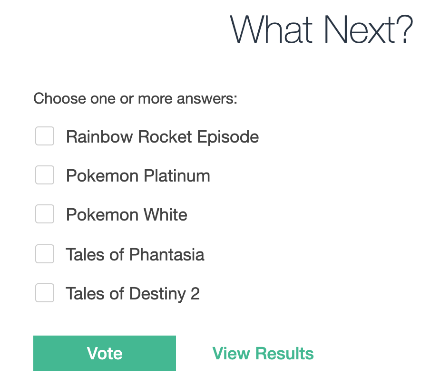Toggle the Tales of Destiny 2 checkbox
The height and width of the screenshot is (385, 430).
45,293
